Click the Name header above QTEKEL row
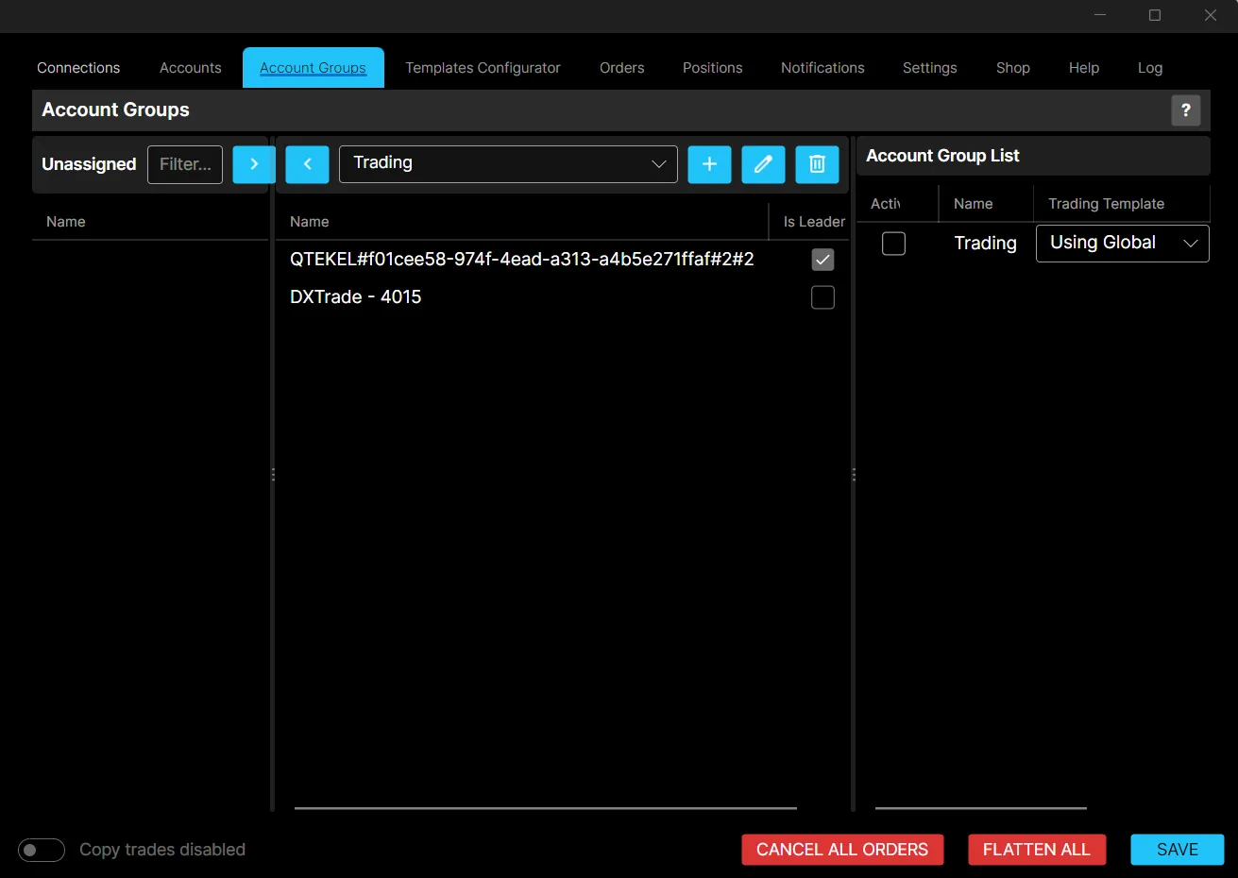1238x878 pixels. pyautogui.click(x=310, y=222)
